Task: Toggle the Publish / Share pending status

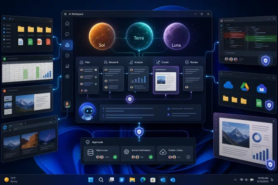Action: [188, 157]
